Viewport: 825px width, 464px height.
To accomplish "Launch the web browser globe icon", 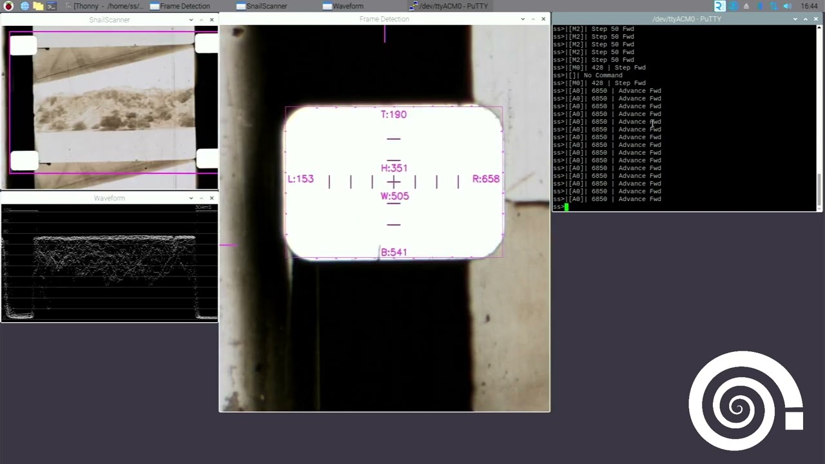I will [24, 6].
